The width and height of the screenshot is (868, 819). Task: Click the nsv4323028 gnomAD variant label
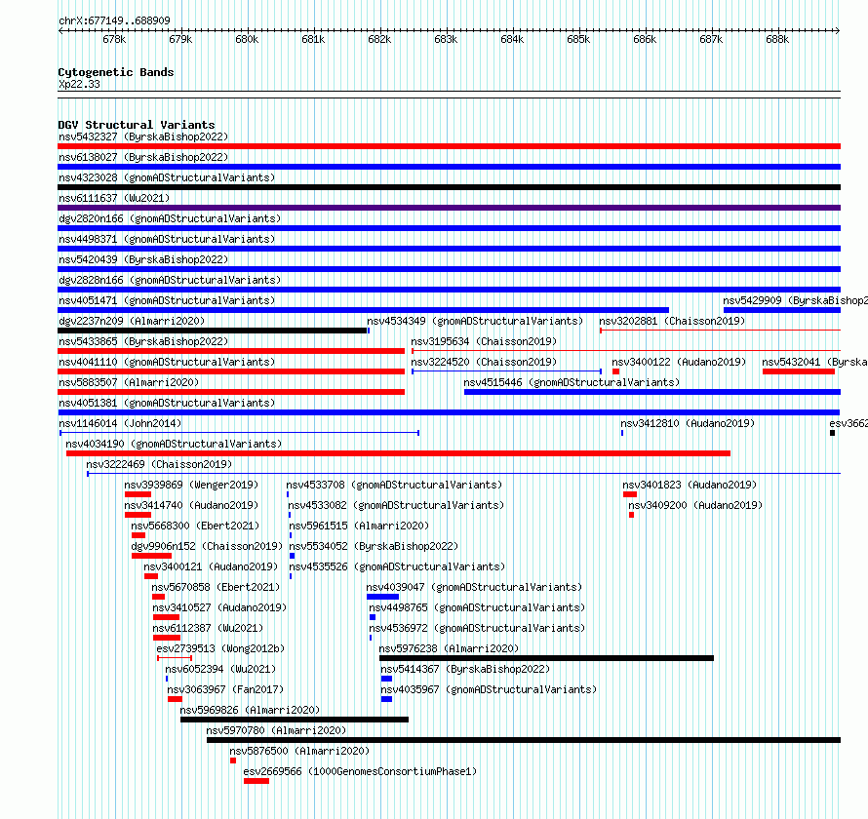click(x=167, y=177)
